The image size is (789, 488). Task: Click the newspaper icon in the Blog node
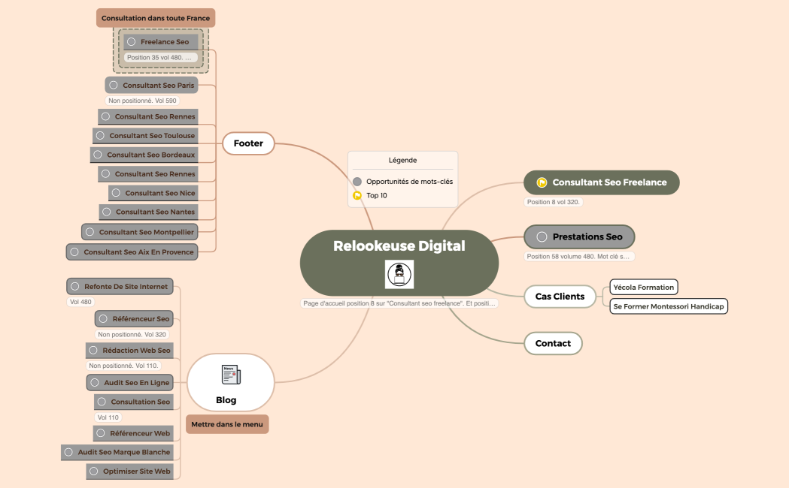point(230,374)
